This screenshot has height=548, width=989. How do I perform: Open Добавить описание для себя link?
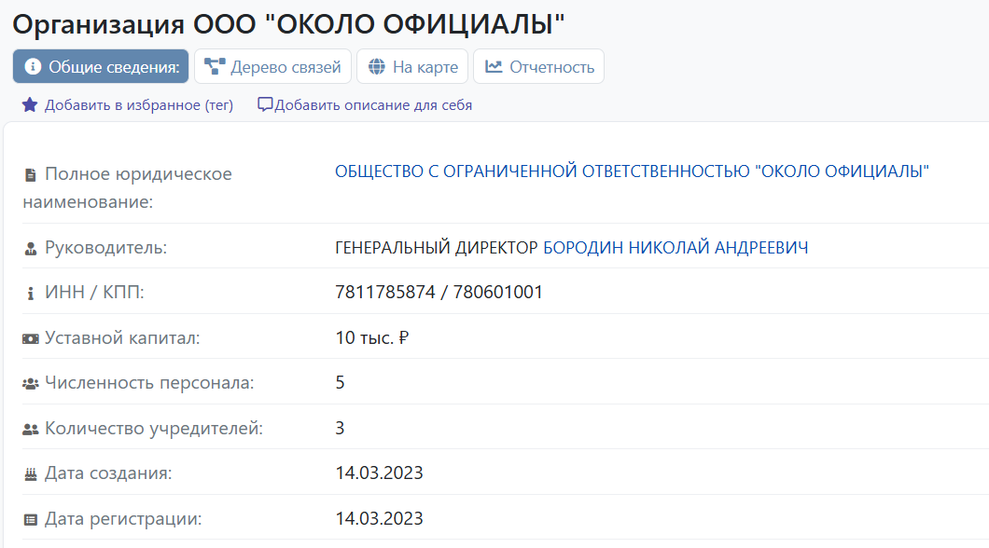tap(373, 105)
